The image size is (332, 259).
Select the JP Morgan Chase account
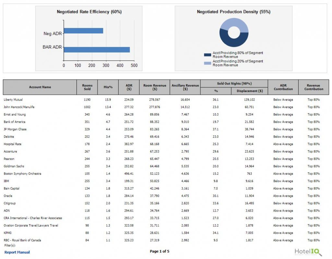click(x=15, y=129)
